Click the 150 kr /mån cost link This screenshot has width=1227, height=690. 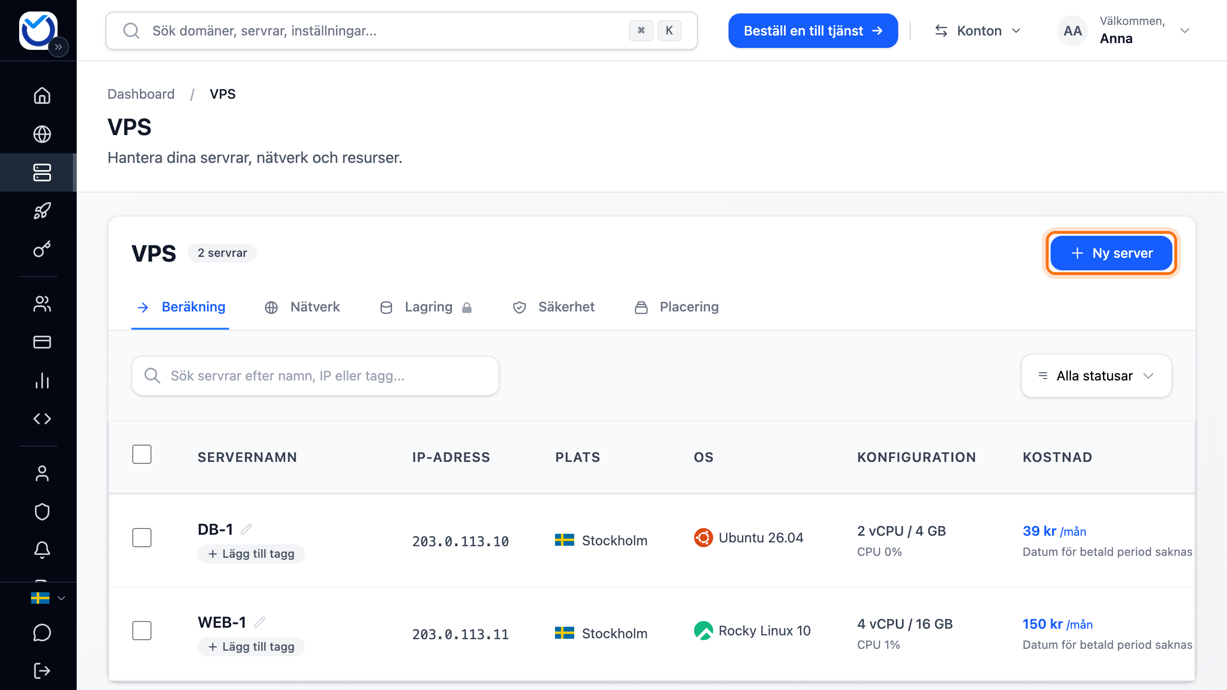click(1058, 624)
